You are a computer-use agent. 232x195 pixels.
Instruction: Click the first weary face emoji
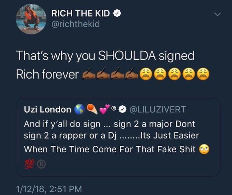[146, 74]
